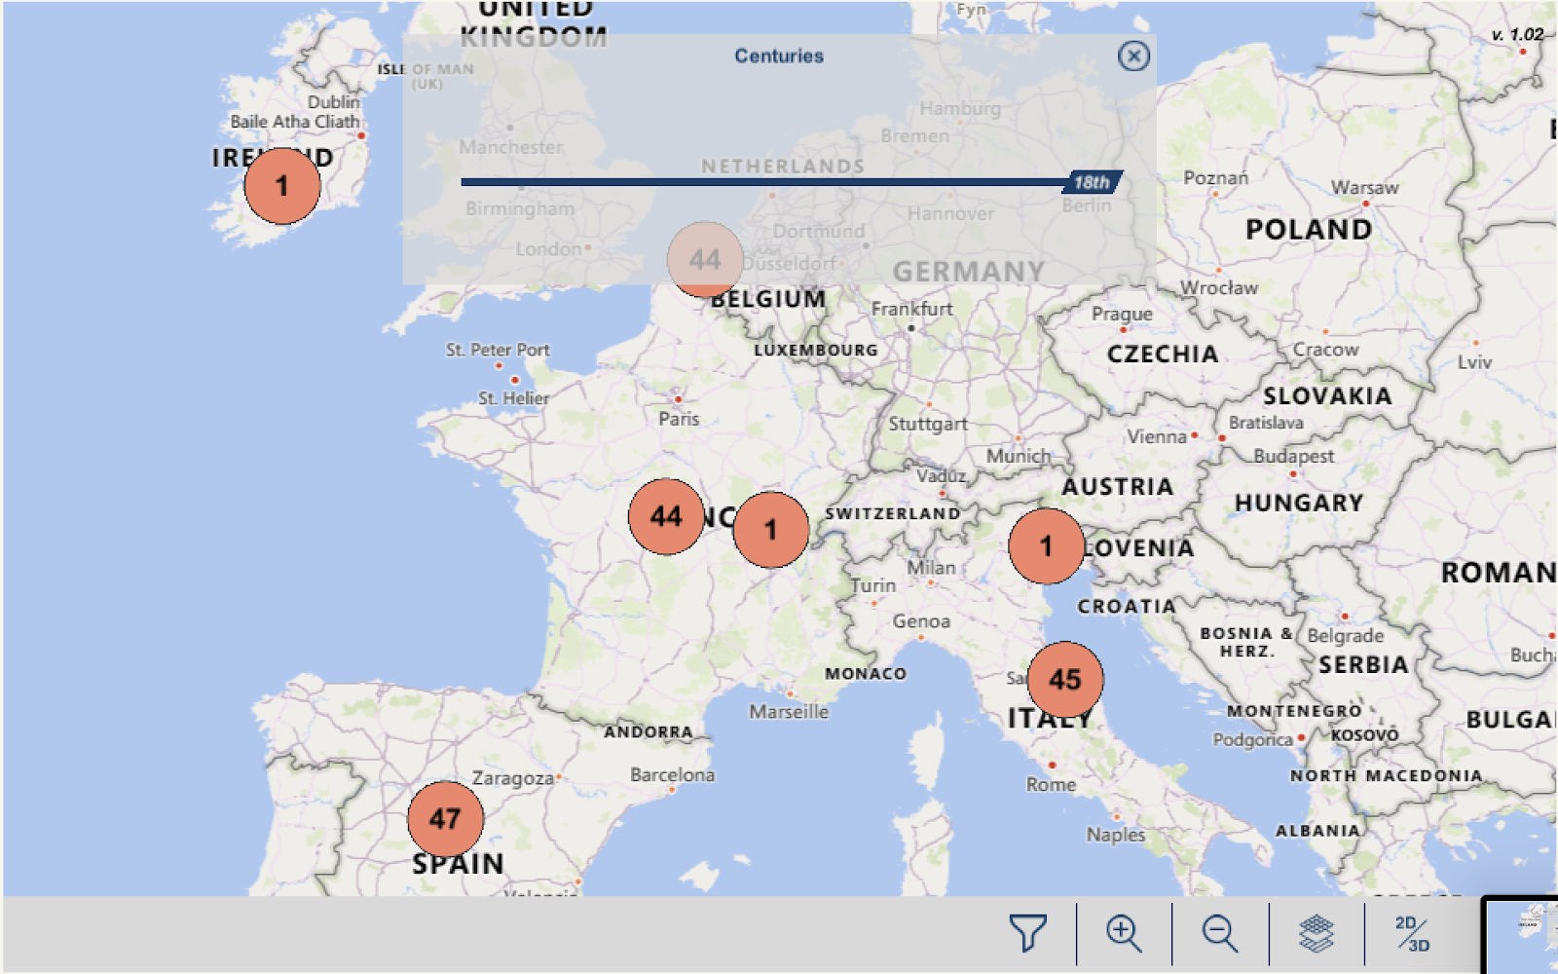Image resolution: width=1558 pixels, height=974 pixels.
Task: Click the Warsaw city label
Action: tap(1365, 187)
